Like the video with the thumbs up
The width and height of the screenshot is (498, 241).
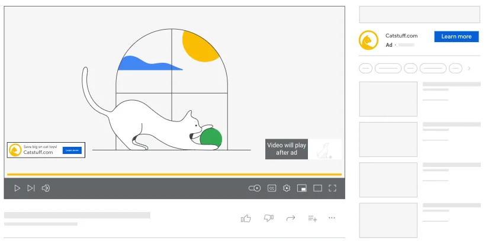(x=246, y=218)
